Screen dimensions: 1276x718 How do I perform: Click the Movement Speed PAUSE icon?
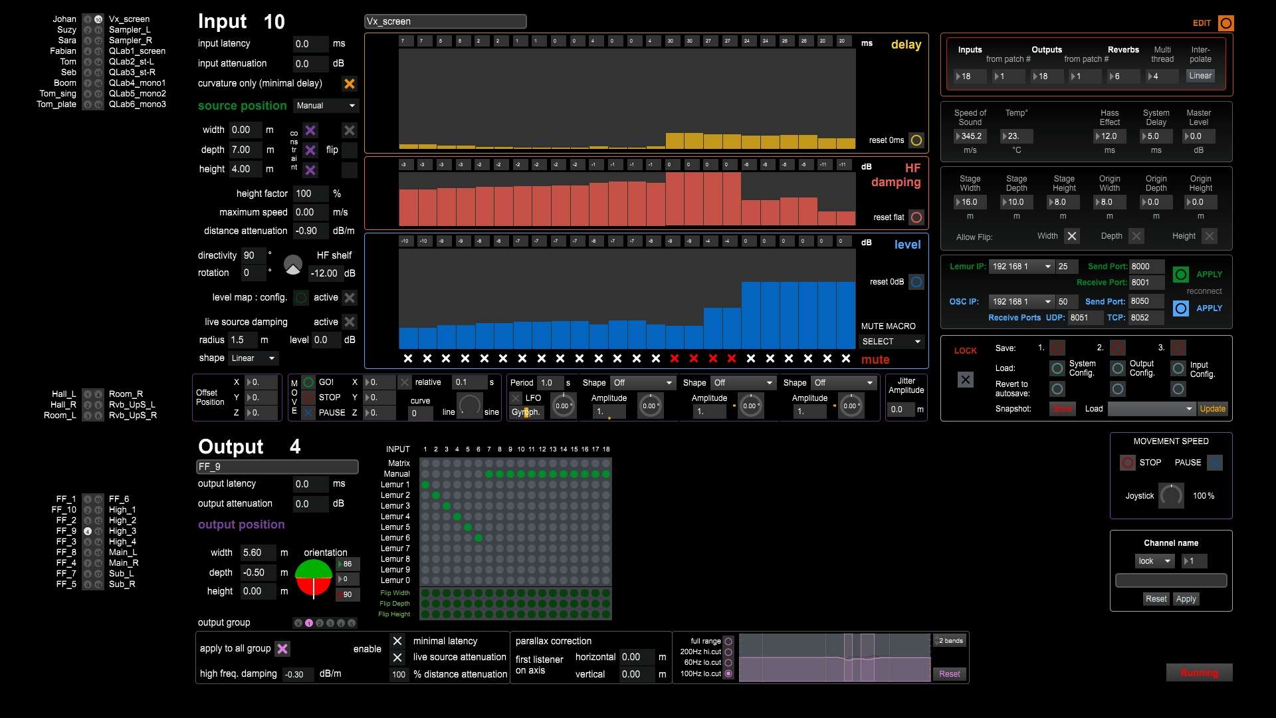1215,463
